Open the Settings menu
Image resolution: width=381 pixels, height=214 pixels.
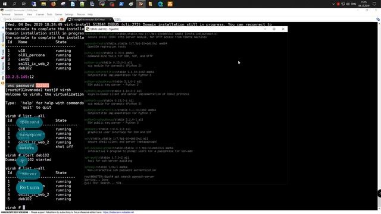(x=69, y=14)
